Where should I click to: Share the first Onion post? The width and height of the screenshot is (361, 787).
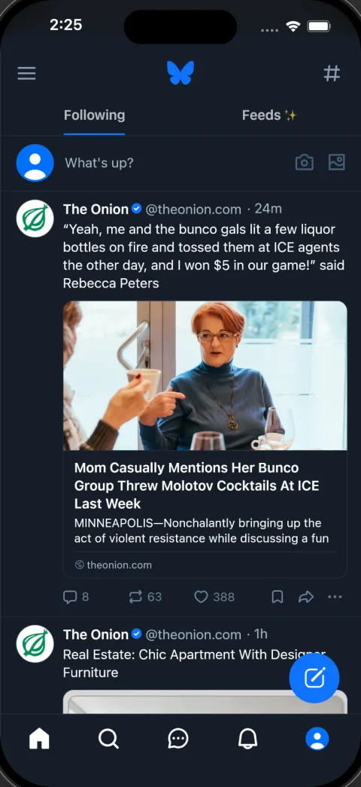tap(306, 597)
